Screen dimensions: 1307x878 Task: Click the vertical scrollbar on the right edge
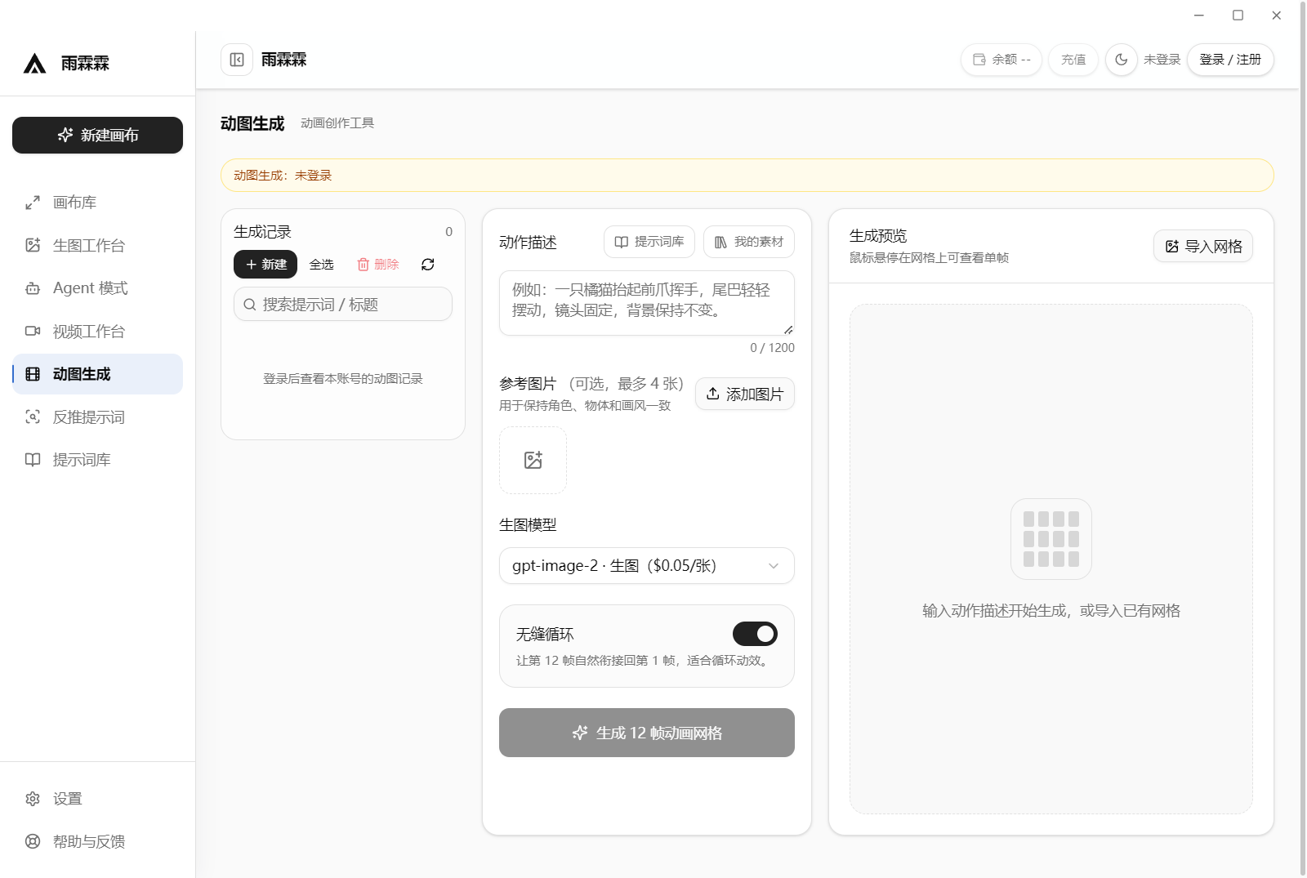click(1302, 439)
